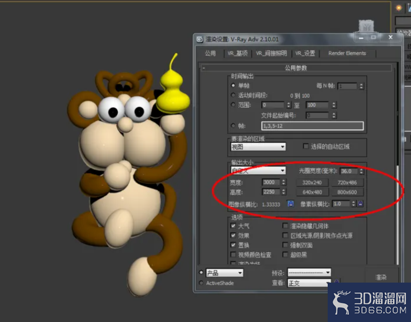The width and height of the screenshot is (411, 322).
Task: Select 单帧 single frame radio
Action: point(233,85)
